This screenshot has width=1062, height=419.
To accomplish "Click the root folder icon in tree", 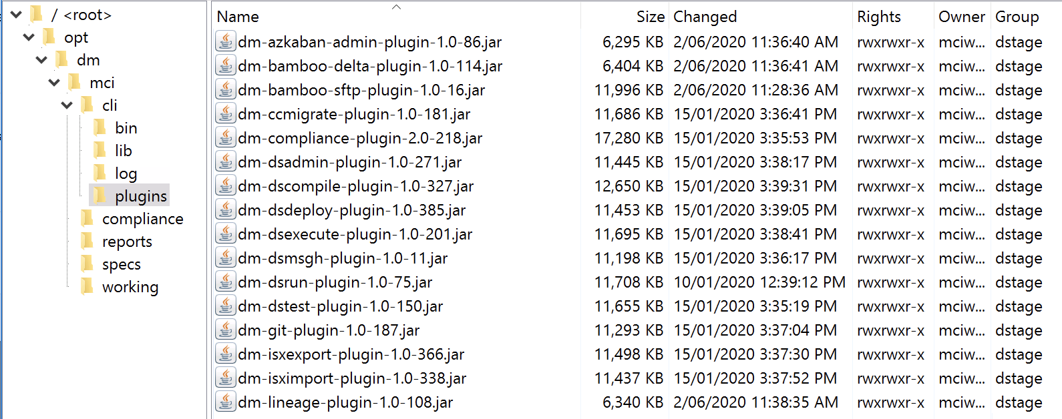I will tap(37, 14).
